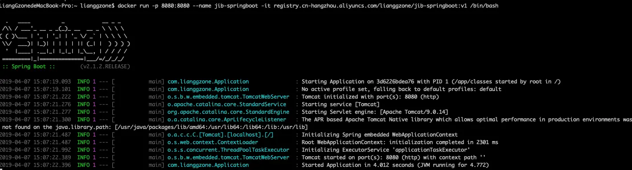Click logger 'o.s.web.context.ContextLoader'
This screenshot has width=632, height=170.
click(213, 142)
